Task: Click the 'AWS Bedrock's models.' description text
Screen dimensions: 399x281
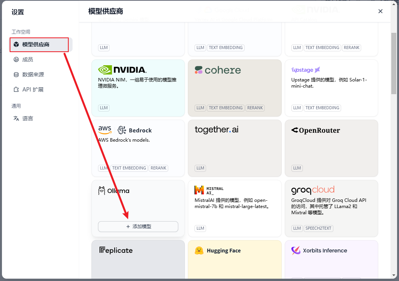Action: (x=124, y=140)
